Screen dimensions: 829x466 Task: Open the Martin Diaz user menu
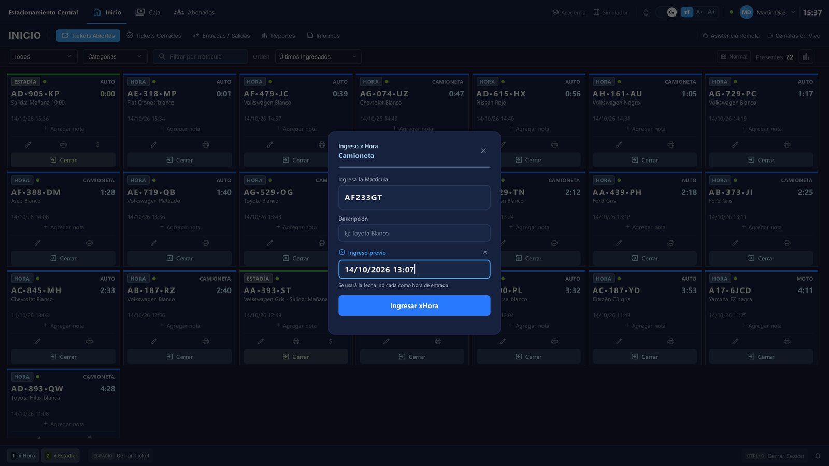767,12
